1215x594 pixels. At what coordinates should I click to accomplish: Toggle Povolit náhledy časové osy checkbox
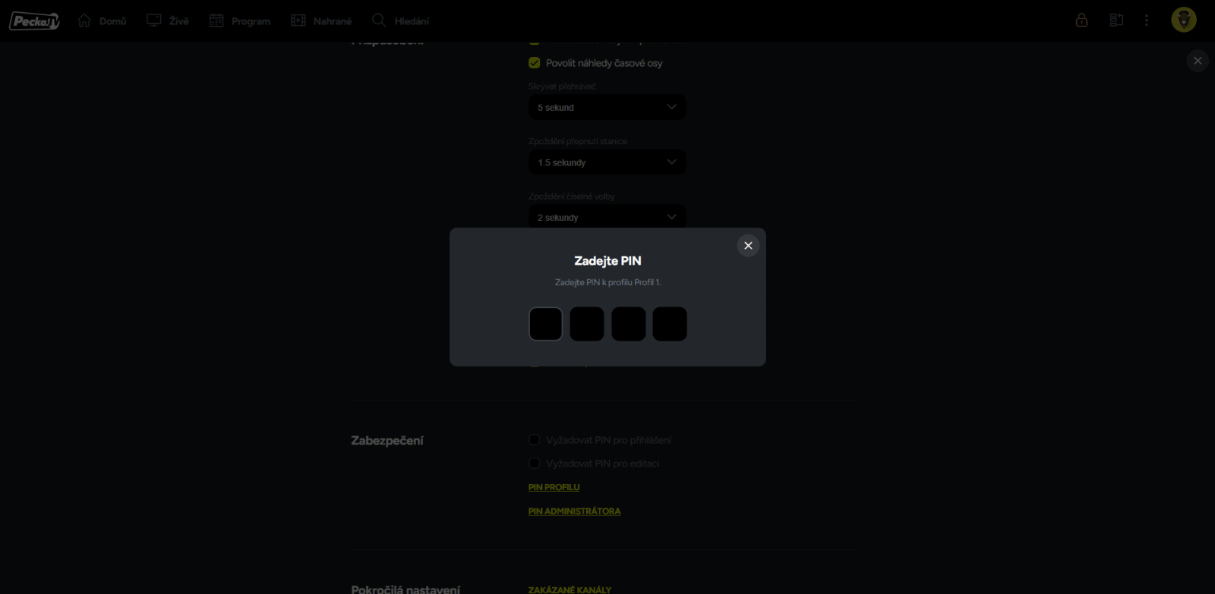[x=535, y=63]
